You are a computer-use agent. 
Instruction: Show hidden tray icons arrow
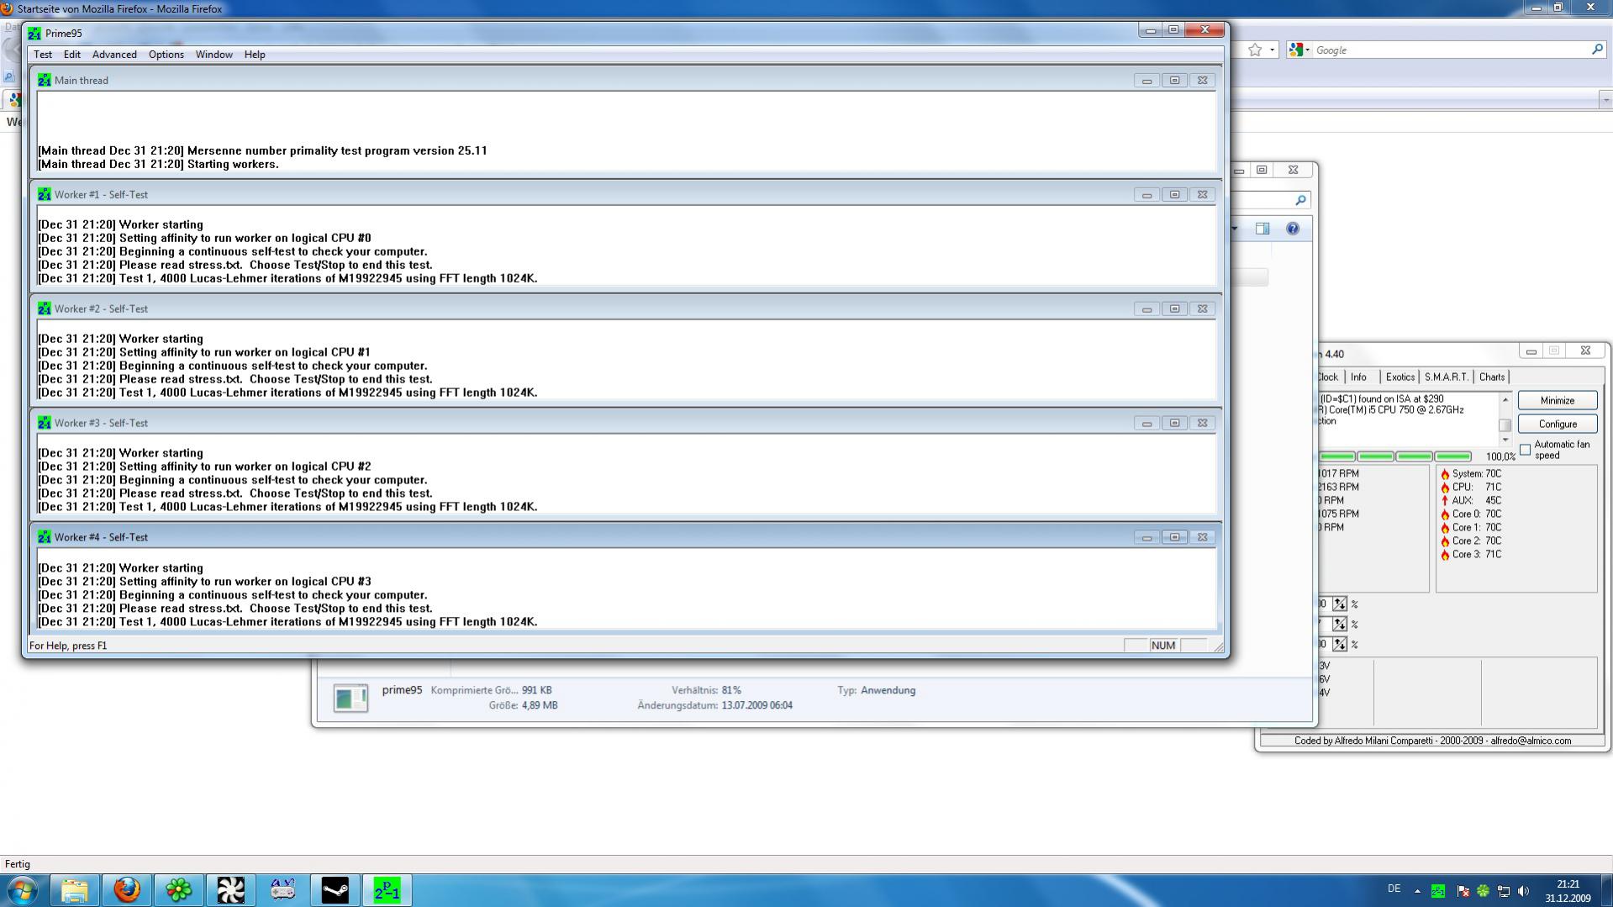click(1417, 891)
